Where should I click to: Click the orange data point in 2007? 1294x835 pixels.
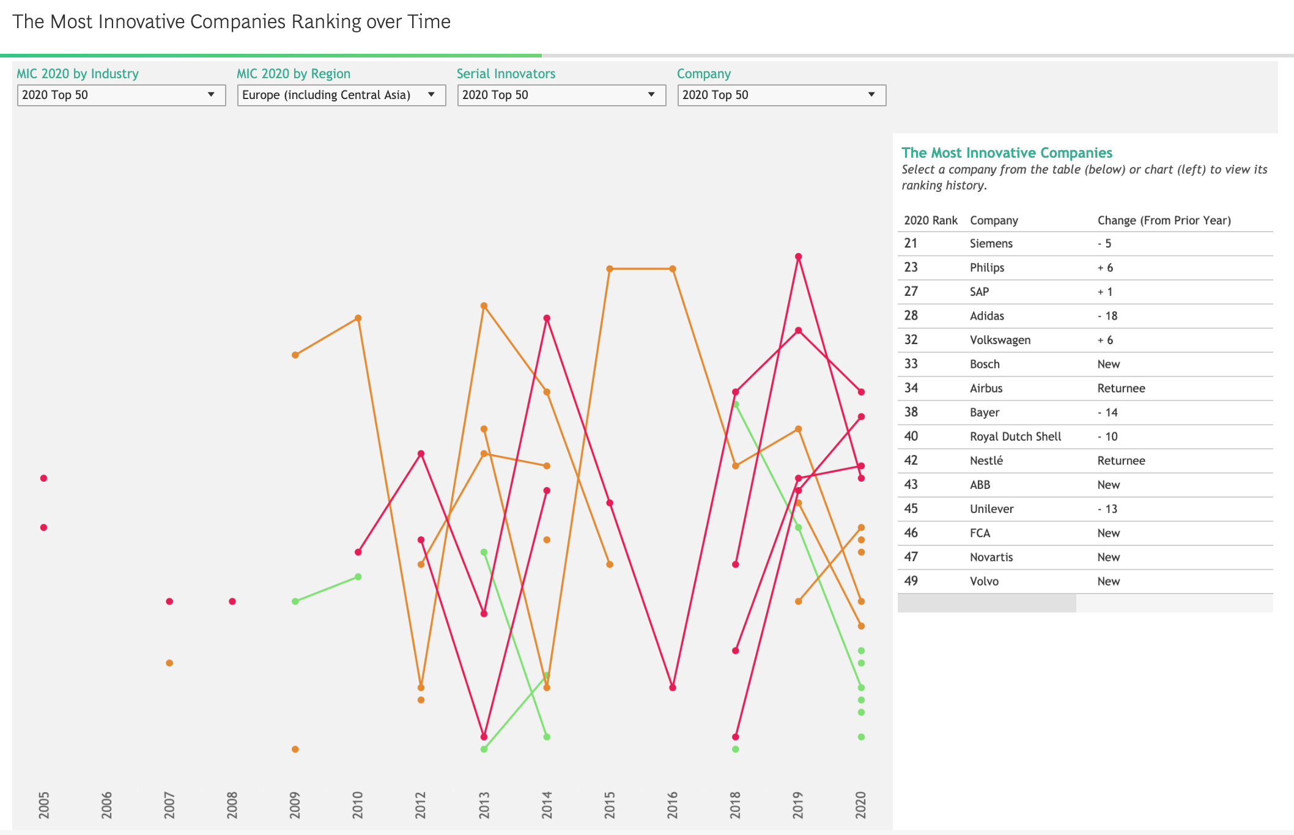pos(169,663)
